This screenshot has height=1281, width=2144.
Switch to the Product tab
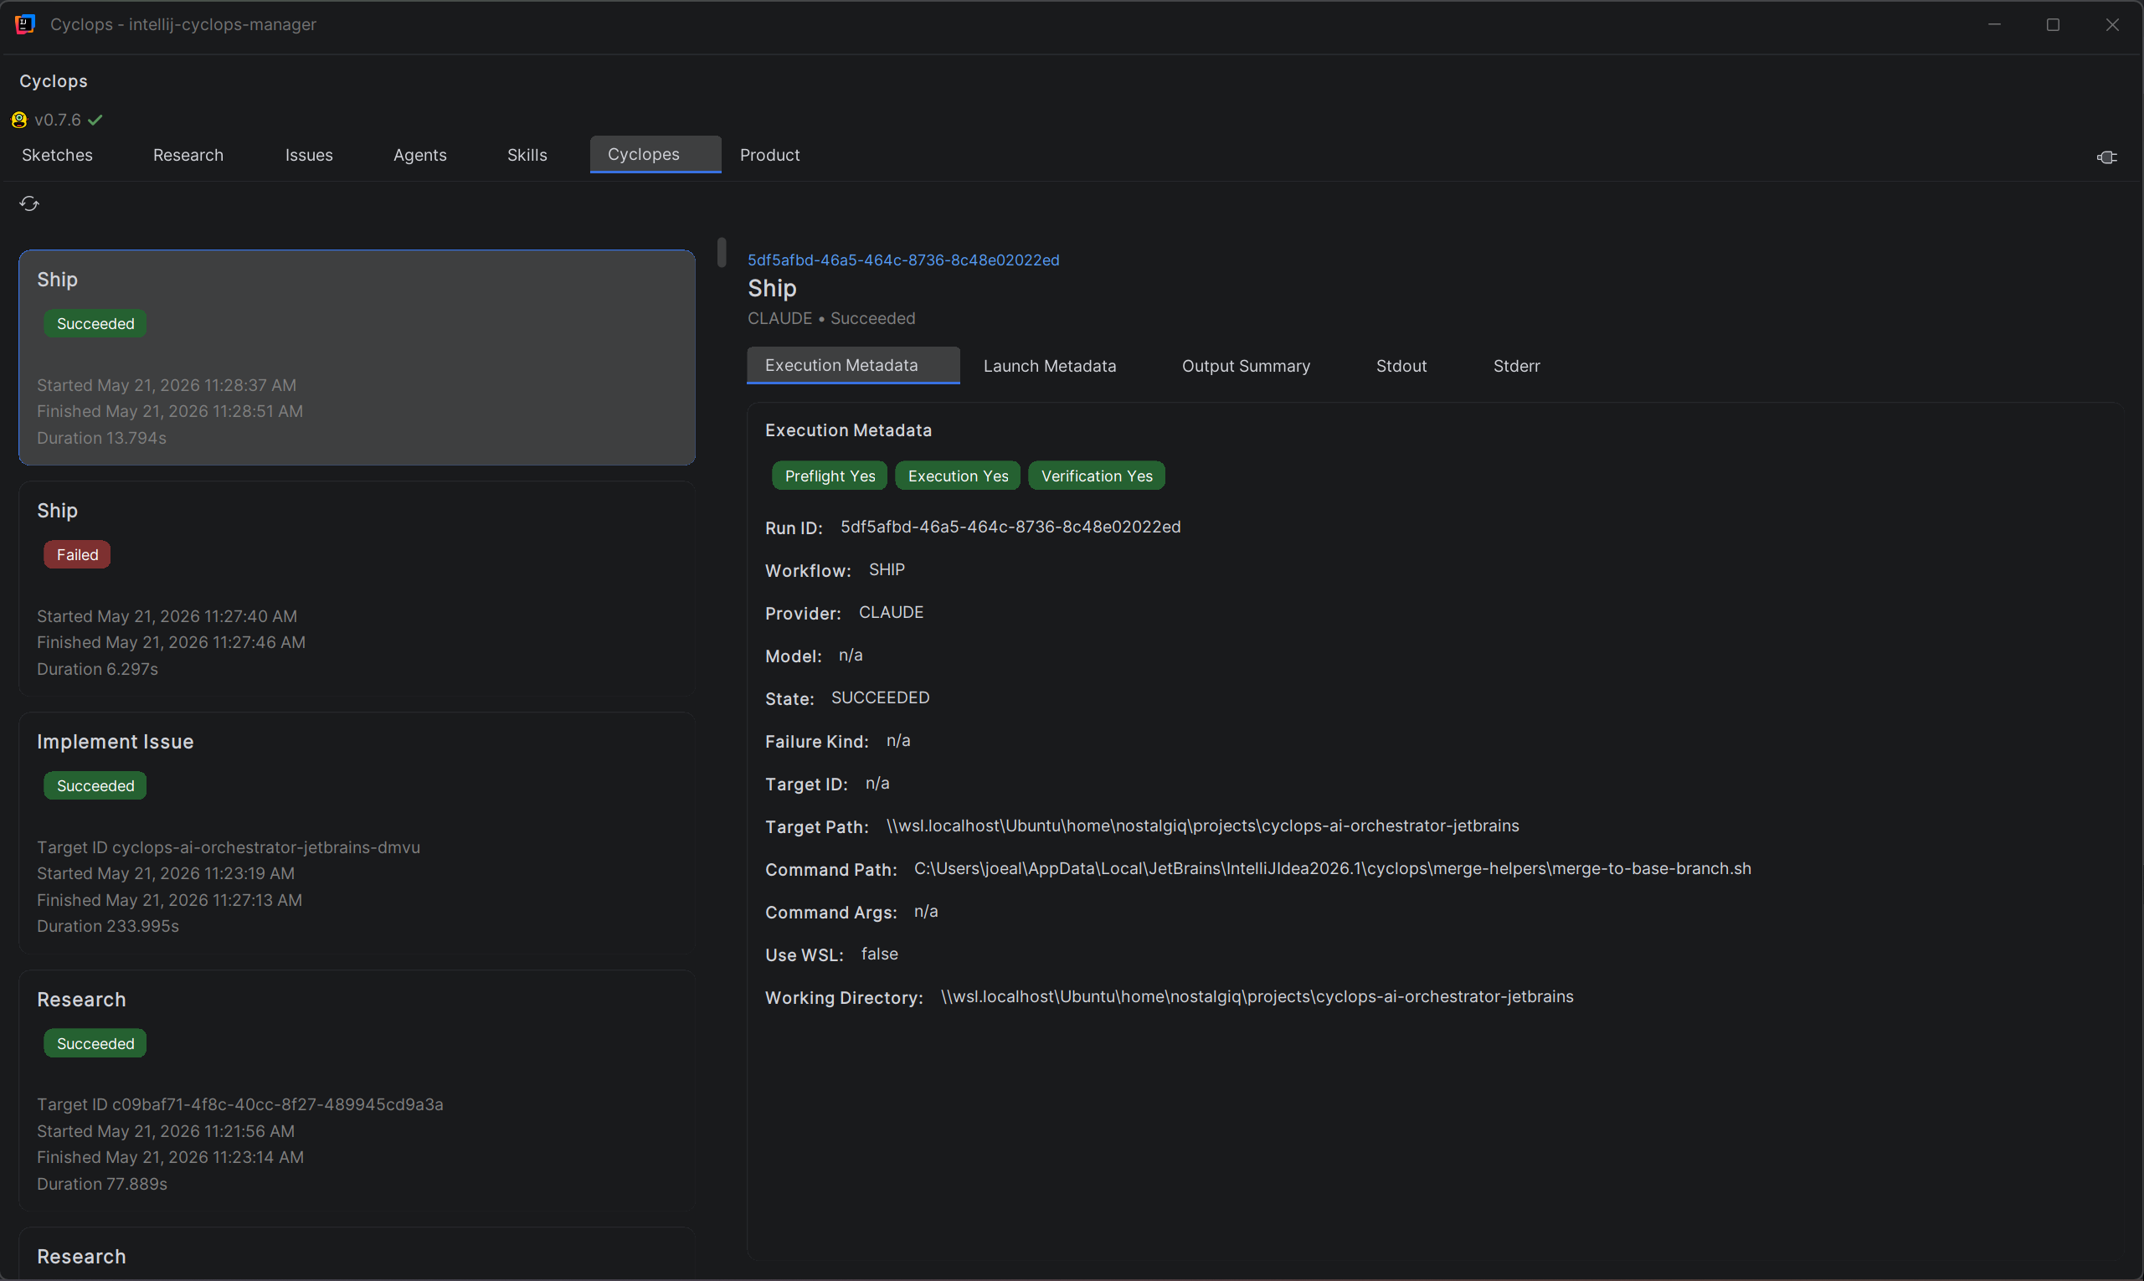click(770, 155)
